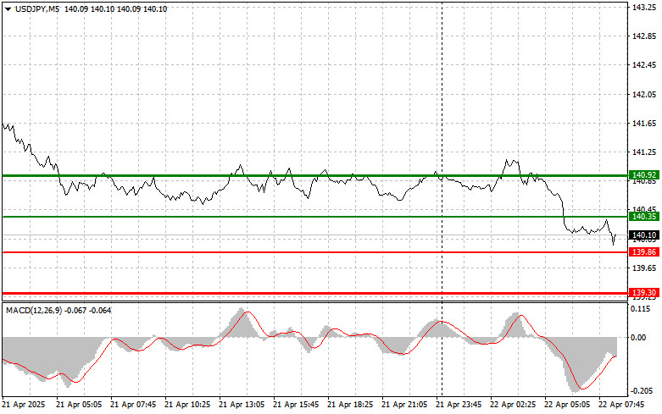
Task: Select the OHLC values 140.09 140.10 140.09 140.10
Action: click(x=115, y=9)
